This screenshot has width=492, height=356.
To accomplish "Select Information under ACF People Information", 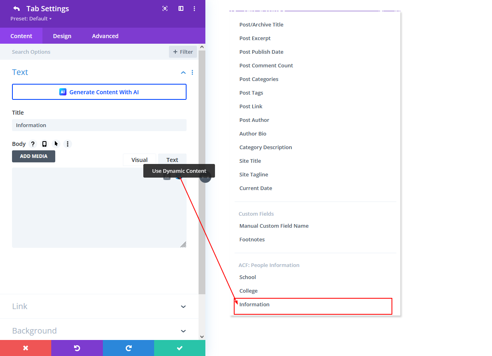I will pyautogui.click(x=254, y=304).
